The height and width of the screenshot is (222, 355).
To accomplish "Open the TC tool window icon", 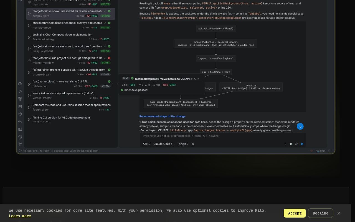I will click(20, 107).
